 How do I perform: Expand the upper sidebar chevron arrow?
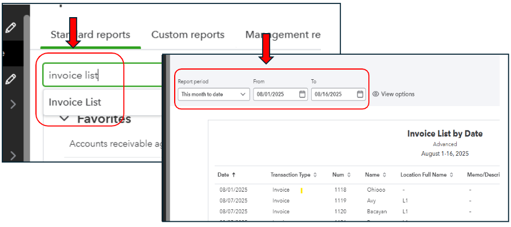point(13,104)
